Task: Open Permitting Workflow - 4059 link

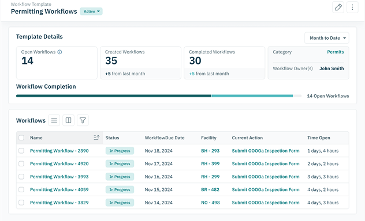Action: 59,190
